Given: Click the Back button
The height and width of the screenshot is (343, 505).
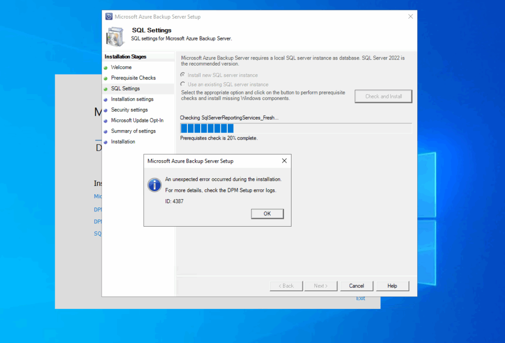Looking at the screenshot, I should pyautogui.click(x=286, y=286).
